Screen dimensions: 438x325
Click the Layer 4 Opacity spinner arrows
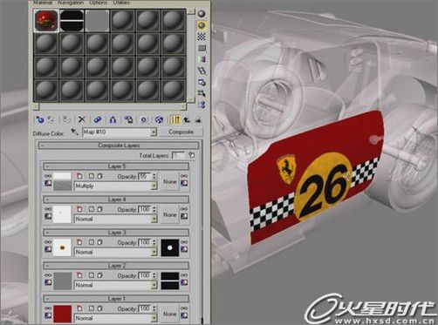154,209
